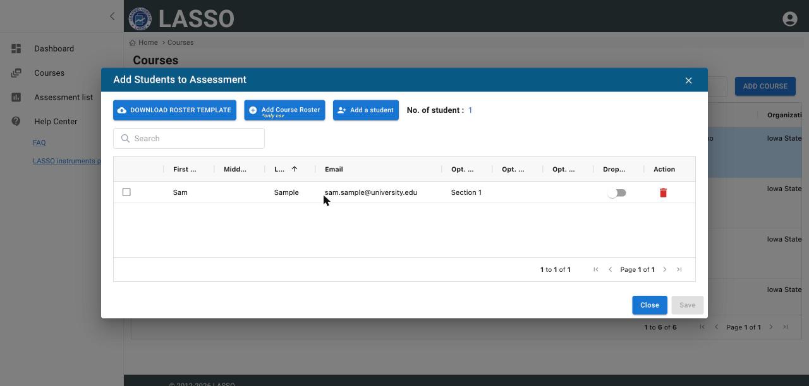Viewport: 809px width, 386px height.
Task: Open Courses in the sidebar
Action: tap(49, 73)
